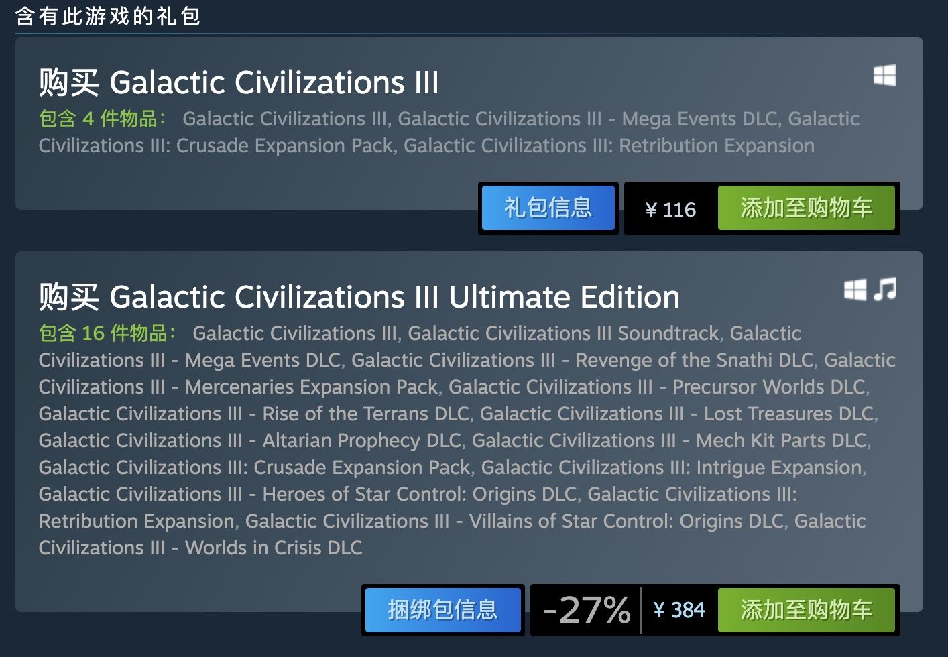Add the ¥384 Ultimate Edition to cart

[807, 610]
